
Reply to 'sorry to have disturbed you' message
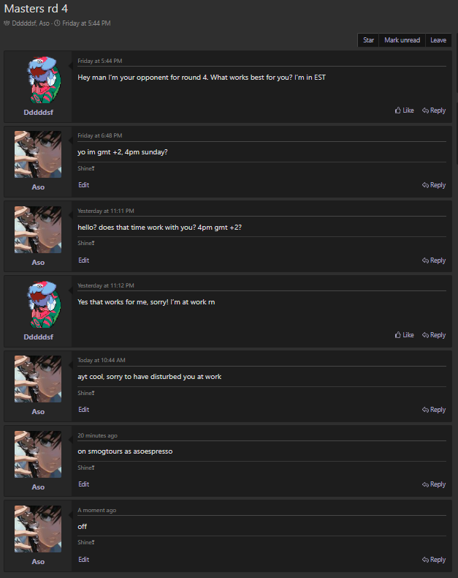point(434,410)
